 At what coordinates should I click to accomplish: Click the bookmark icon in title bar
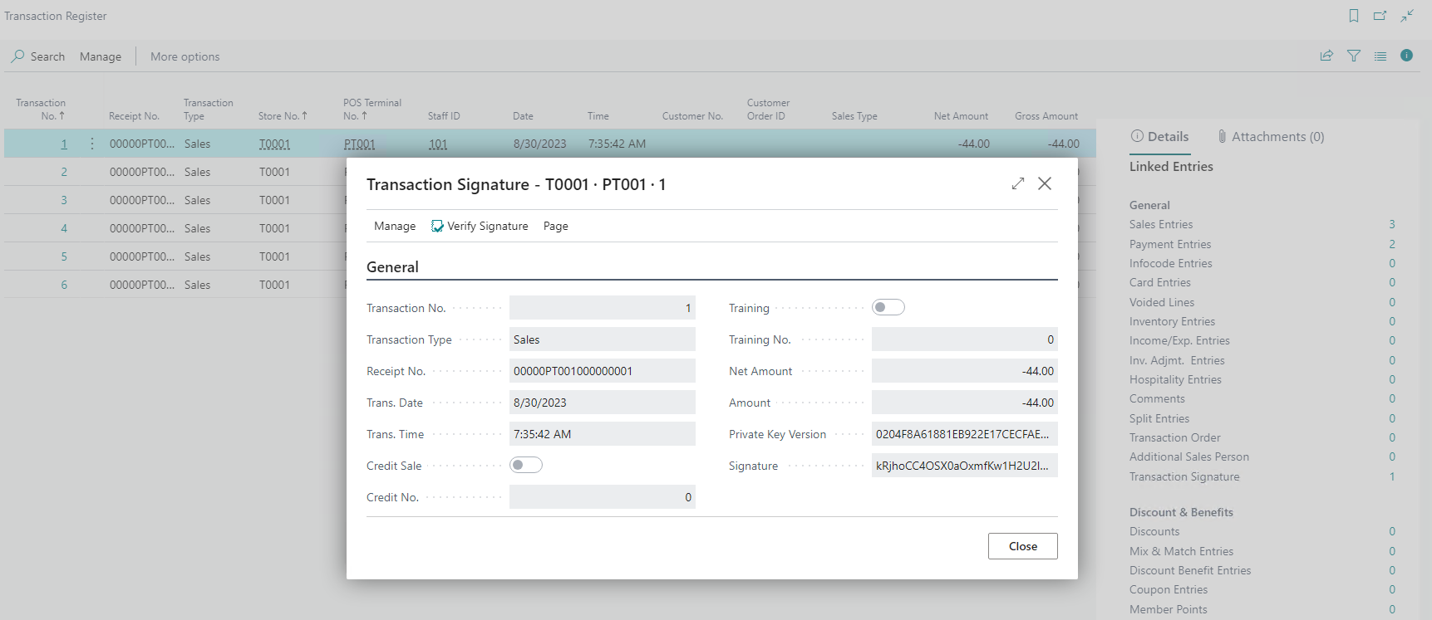tap(1354, 16)
